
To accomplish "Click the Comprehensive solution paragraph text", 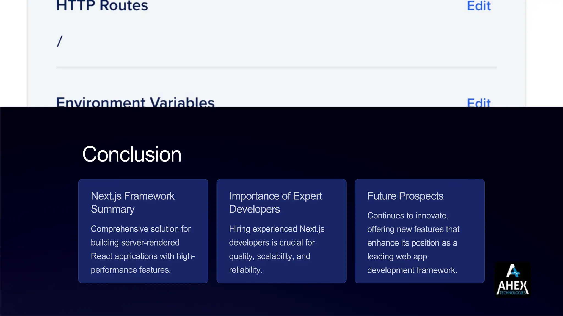I will [x=143, y=249].
